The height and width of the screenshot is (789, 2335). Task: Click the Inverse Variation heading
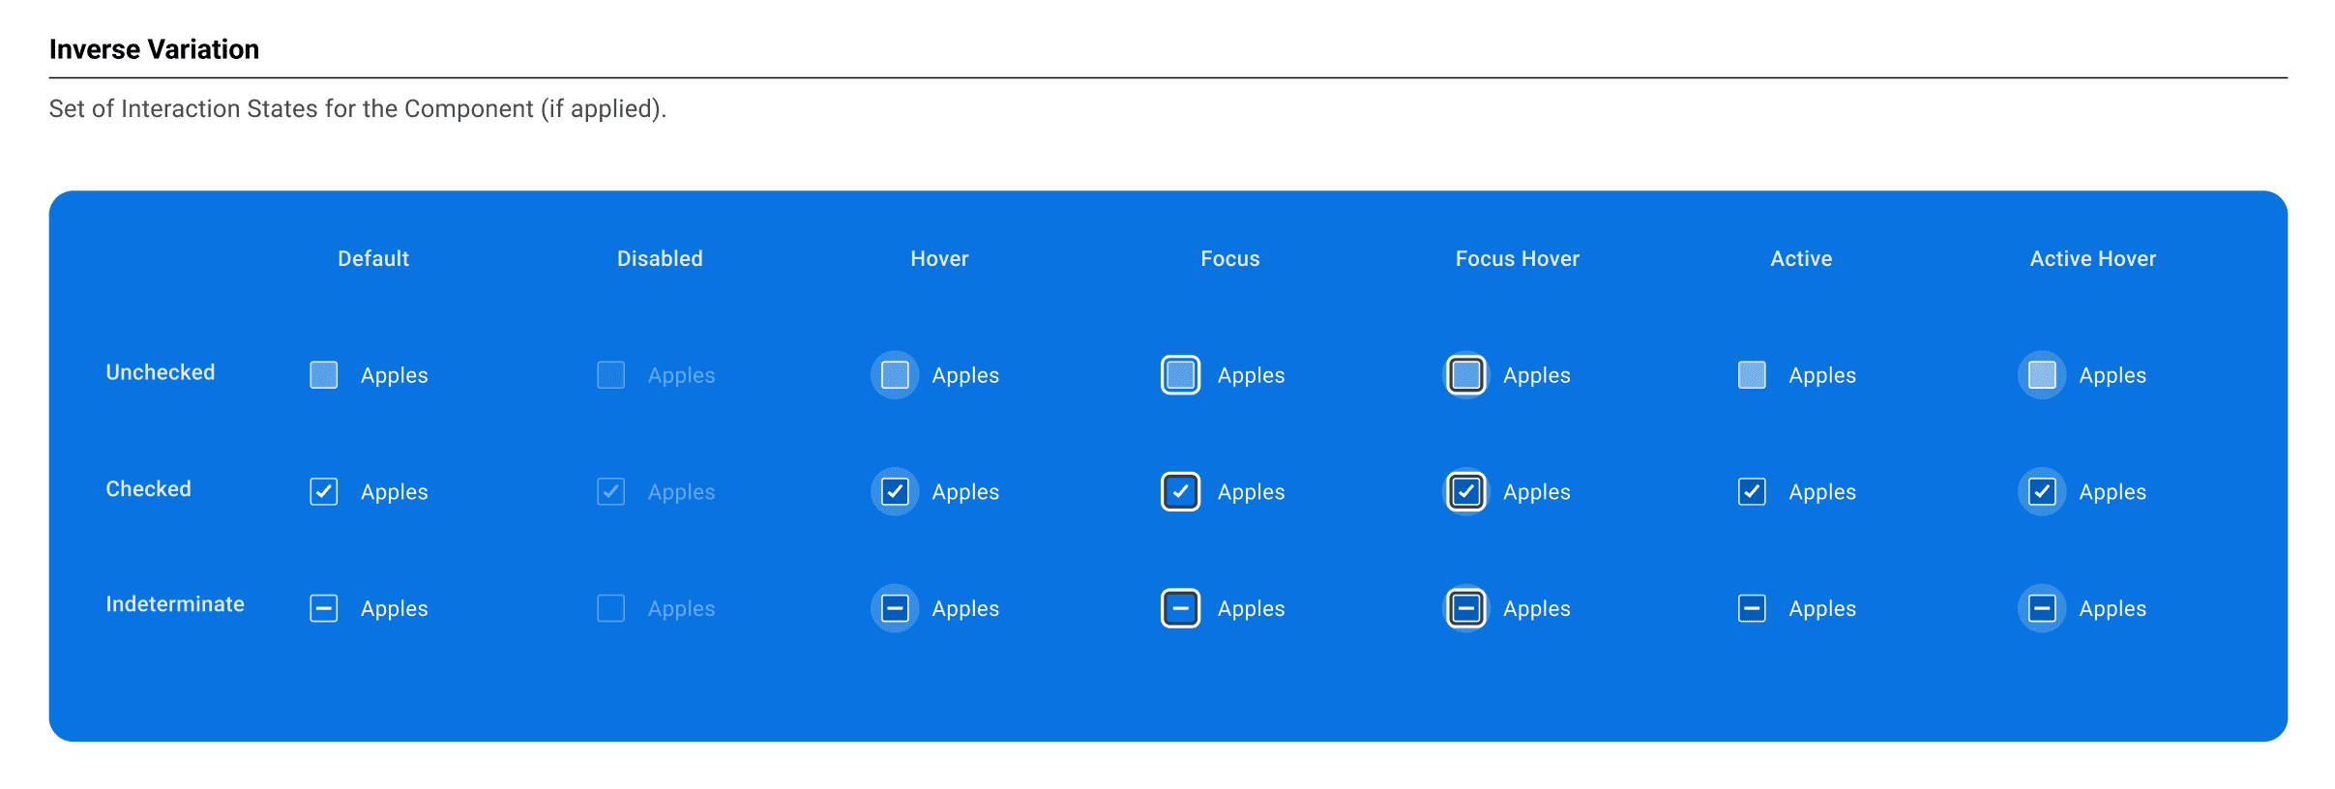coord(154,49)
